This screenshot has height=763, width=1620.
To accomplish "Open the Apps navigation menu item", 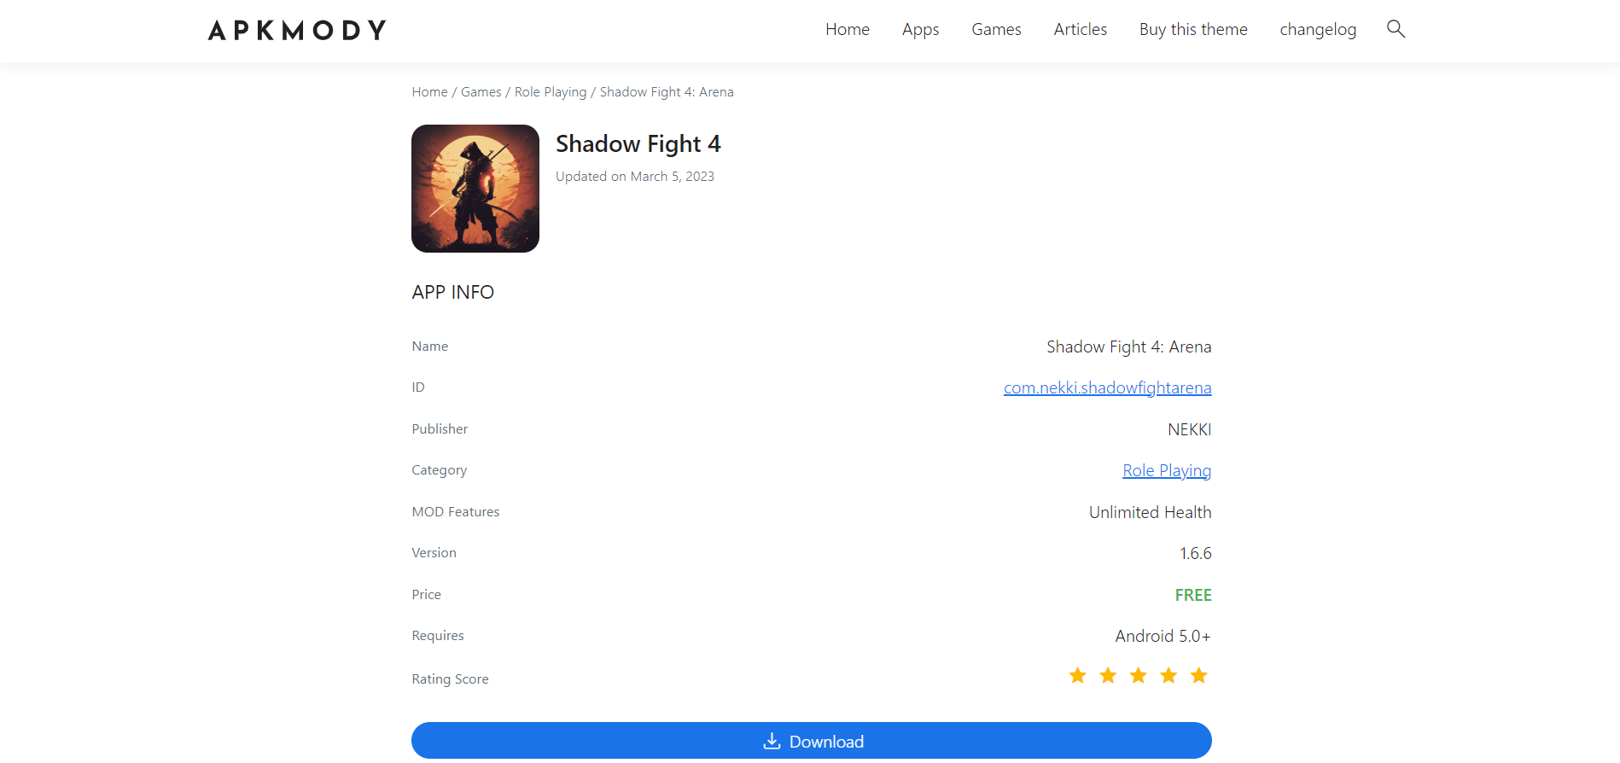I will (x=920, y=30).
